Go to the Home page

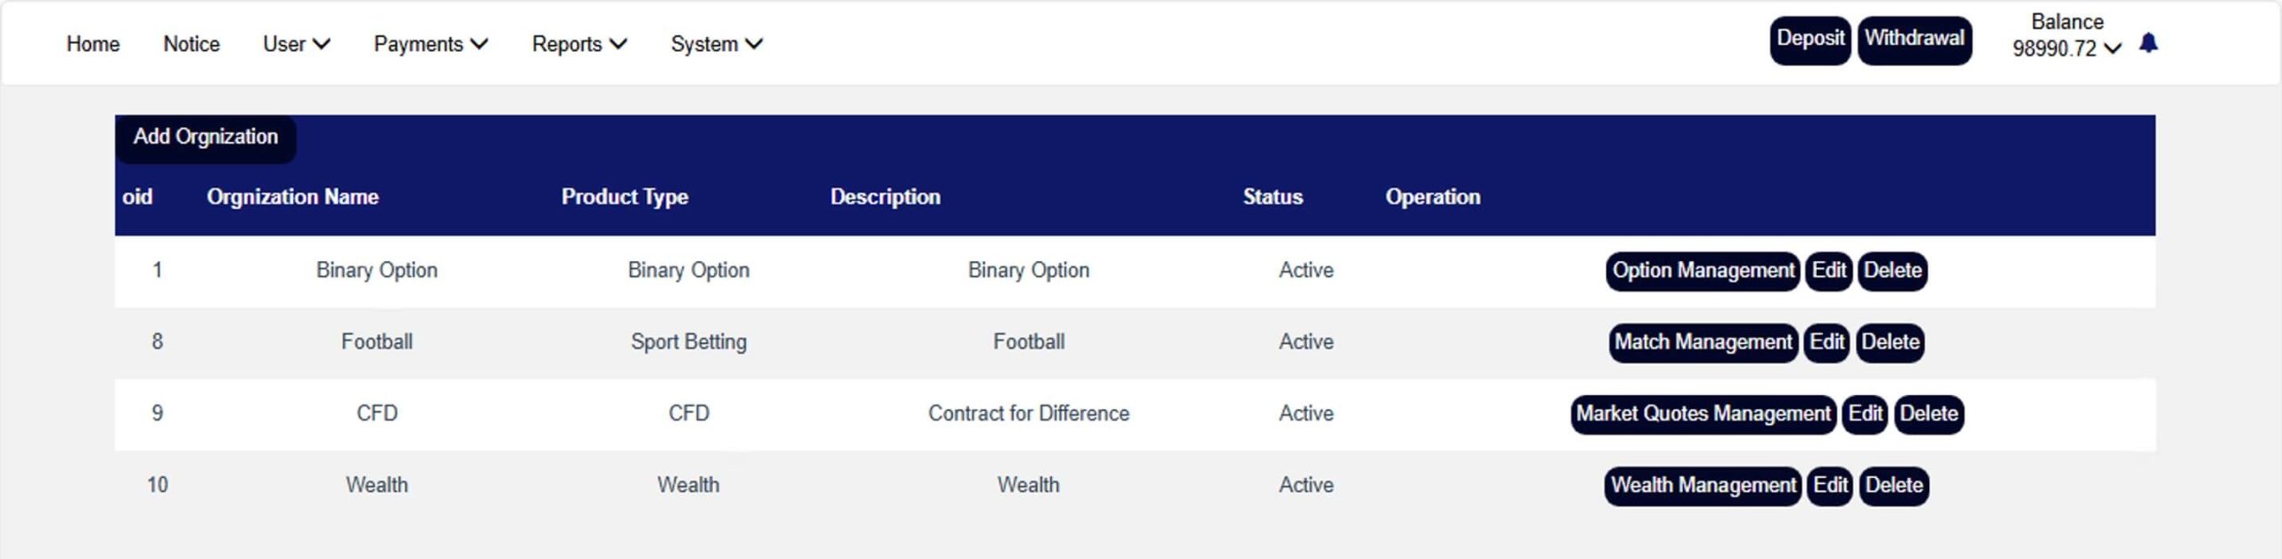pos(93,44)
